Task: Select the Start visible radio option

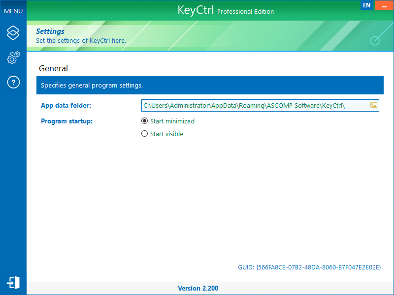Action: (162, 134)
